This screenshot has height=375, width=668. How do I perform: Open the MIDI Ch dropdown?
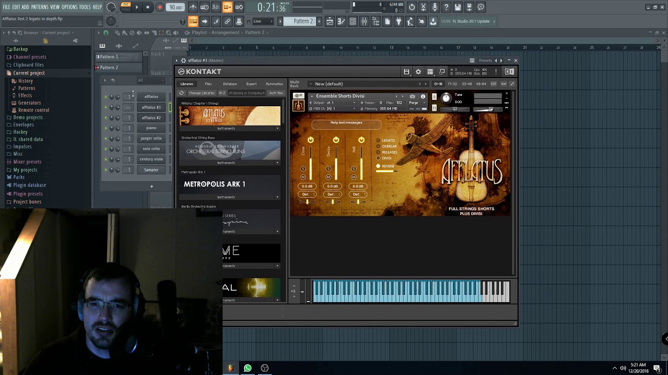pos(334,108)
